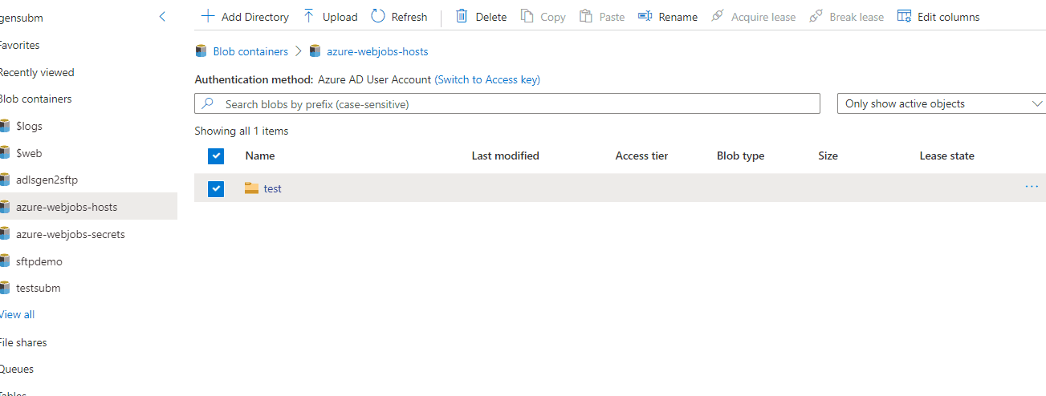Click the Add Directory plus icon
1046x396 pixels.
click(208, 16)
